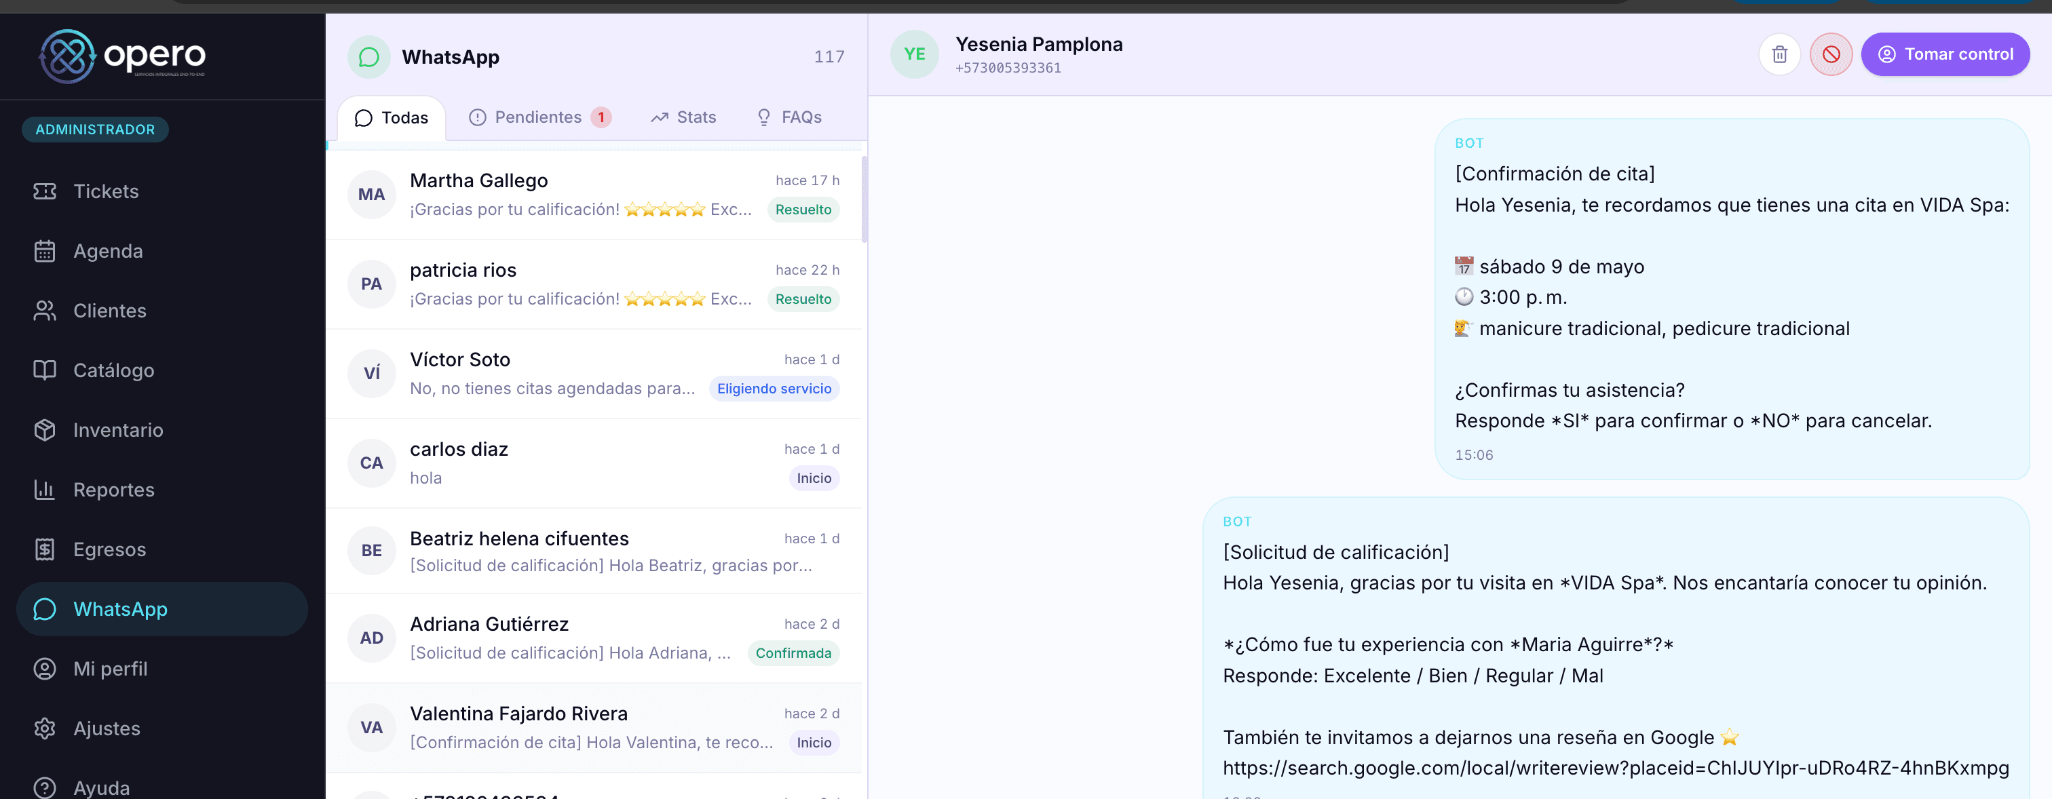Click Inicio badge on carlos diaz chat
Image resolution: width=2052 pixels, height=799 pixels.
pos(814,478)
